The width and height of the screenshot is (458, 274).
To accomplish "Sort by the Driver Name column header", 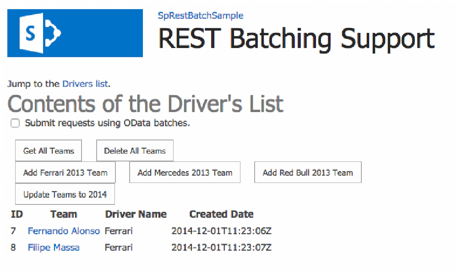I will [x=136, y=214].
